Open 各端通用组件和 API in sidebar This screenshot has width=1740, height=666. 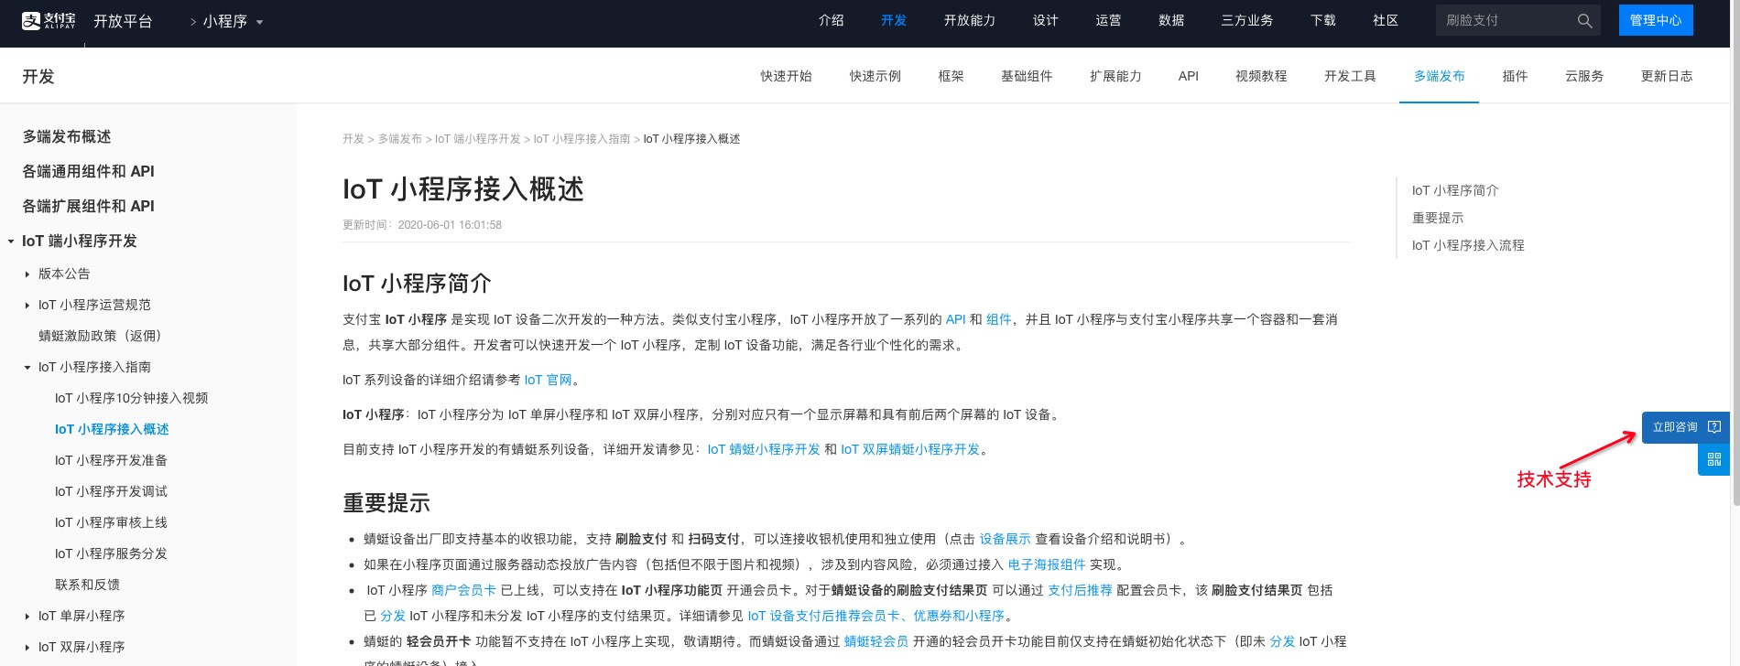tap(88, 172)
